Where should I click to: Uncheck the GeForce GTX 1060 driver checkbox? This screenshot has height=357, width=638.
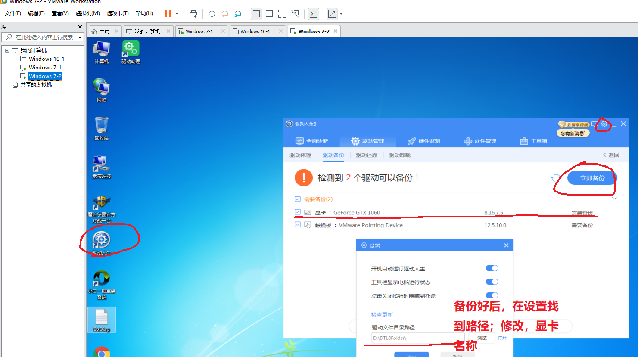297,212
